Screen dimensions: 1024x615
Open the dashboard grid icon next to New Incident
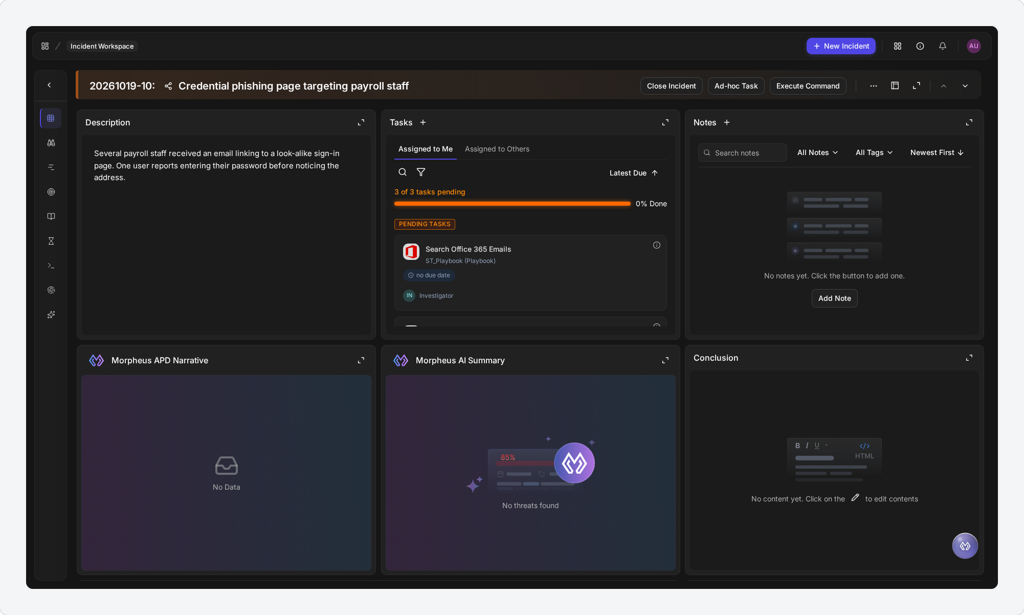[898, 46]
